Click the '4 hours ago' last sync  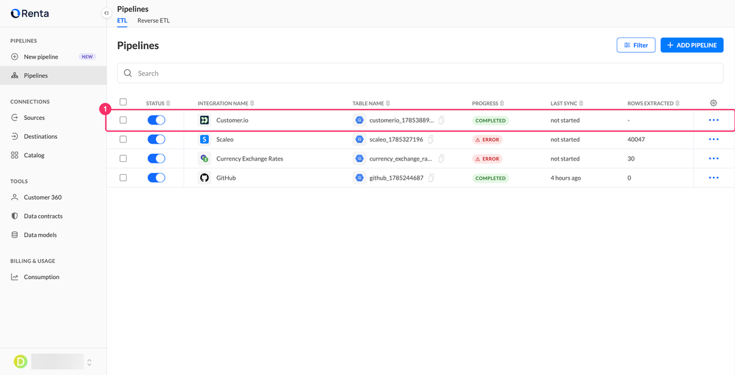566,178
